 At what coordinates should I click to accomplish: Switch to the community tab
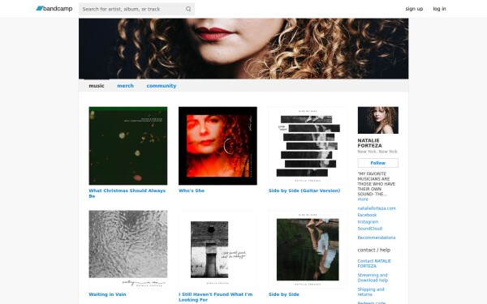pos(162,86)
